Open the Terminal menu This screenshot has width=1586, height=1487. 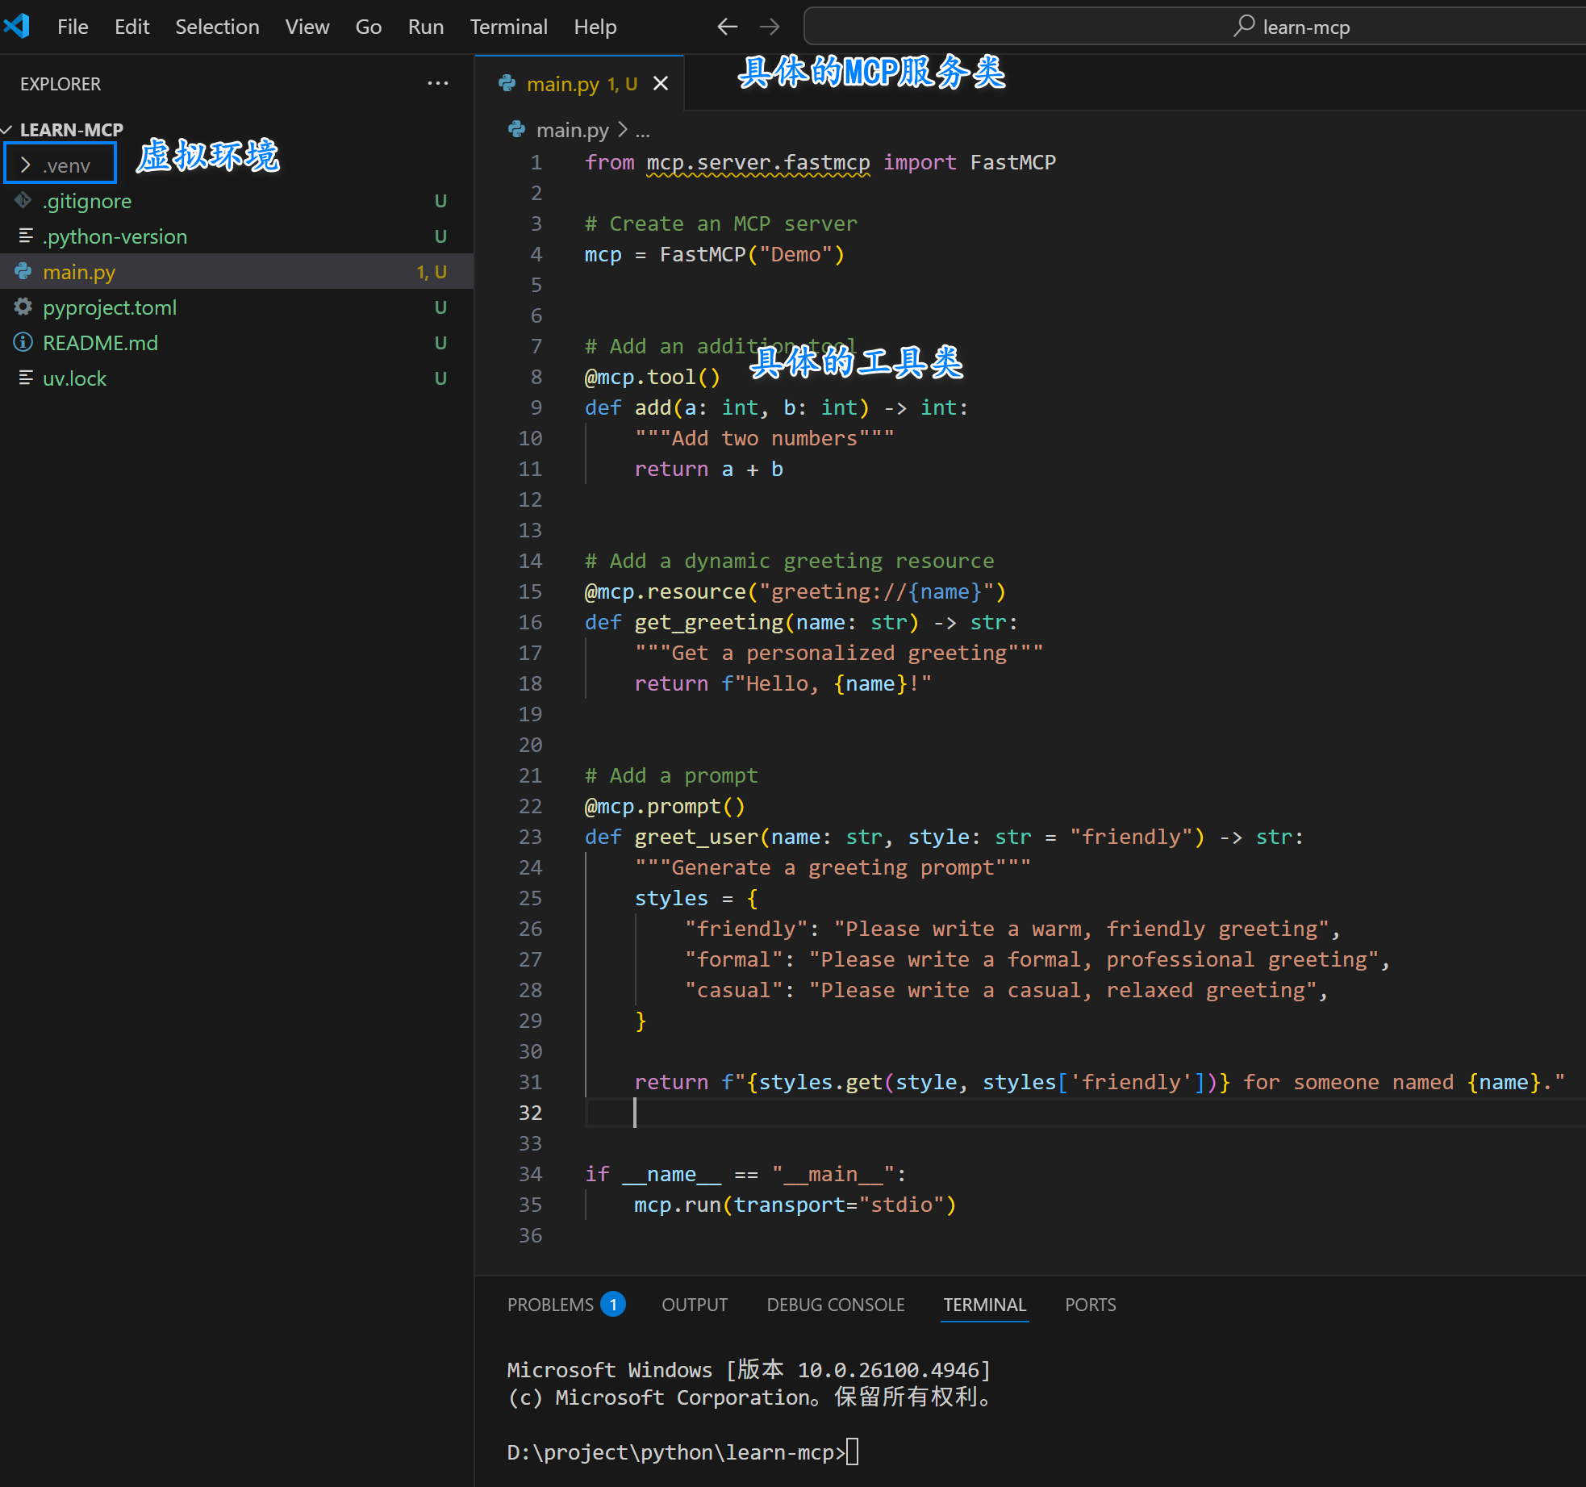(x=508, y=27)
